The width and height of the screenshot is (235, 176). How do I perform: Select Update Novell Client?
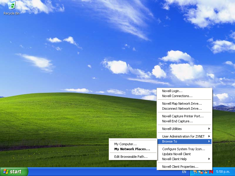(184, 154)
